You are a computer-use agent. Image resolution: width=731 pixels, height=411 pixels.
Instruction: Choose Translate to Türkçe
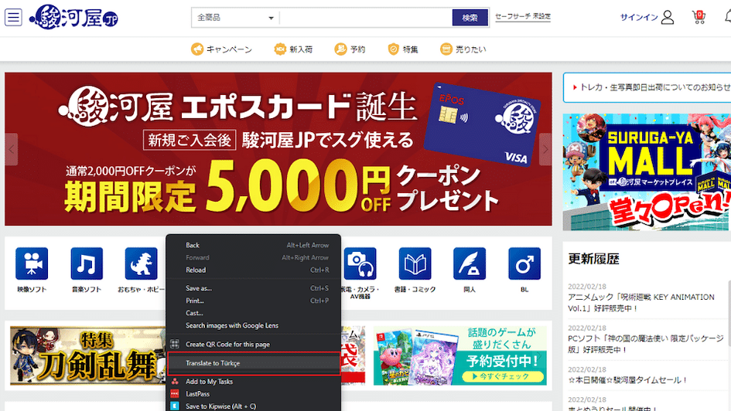click(x=254, y=363)
